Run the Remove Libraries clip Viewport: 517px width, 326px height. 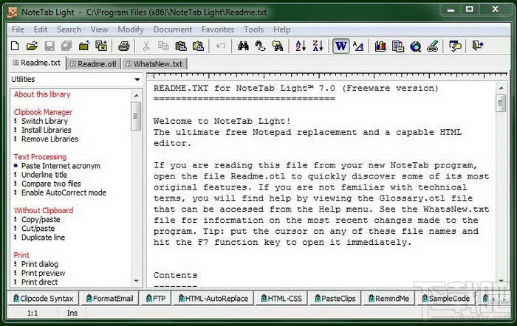click(x=49, y=139)
